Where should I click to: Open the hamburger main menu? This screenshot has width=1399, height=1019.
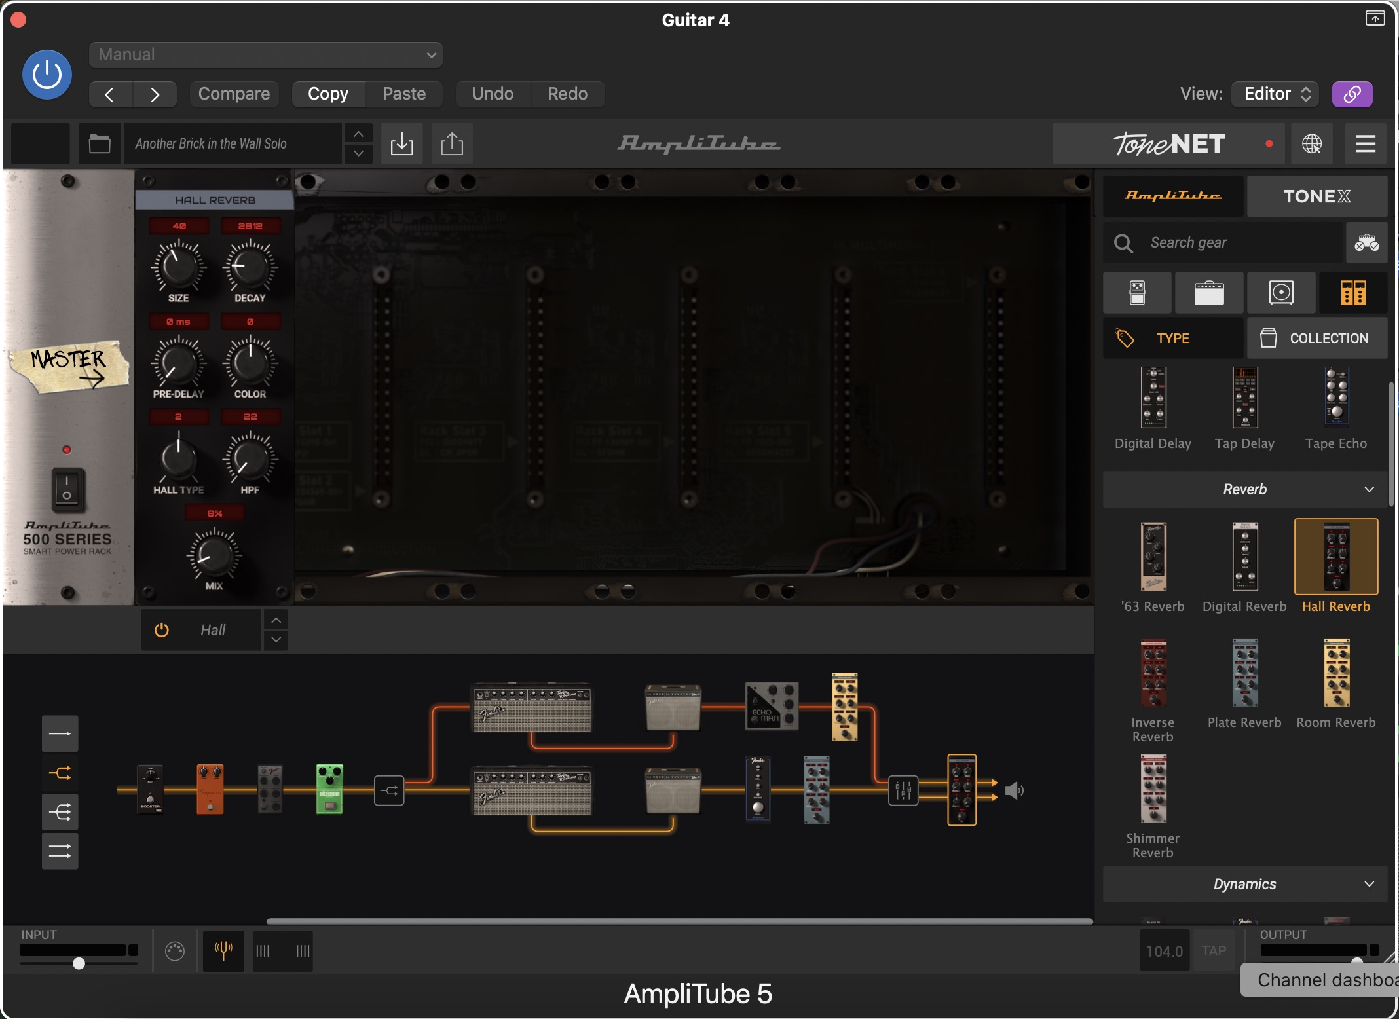pos(1365,143)
